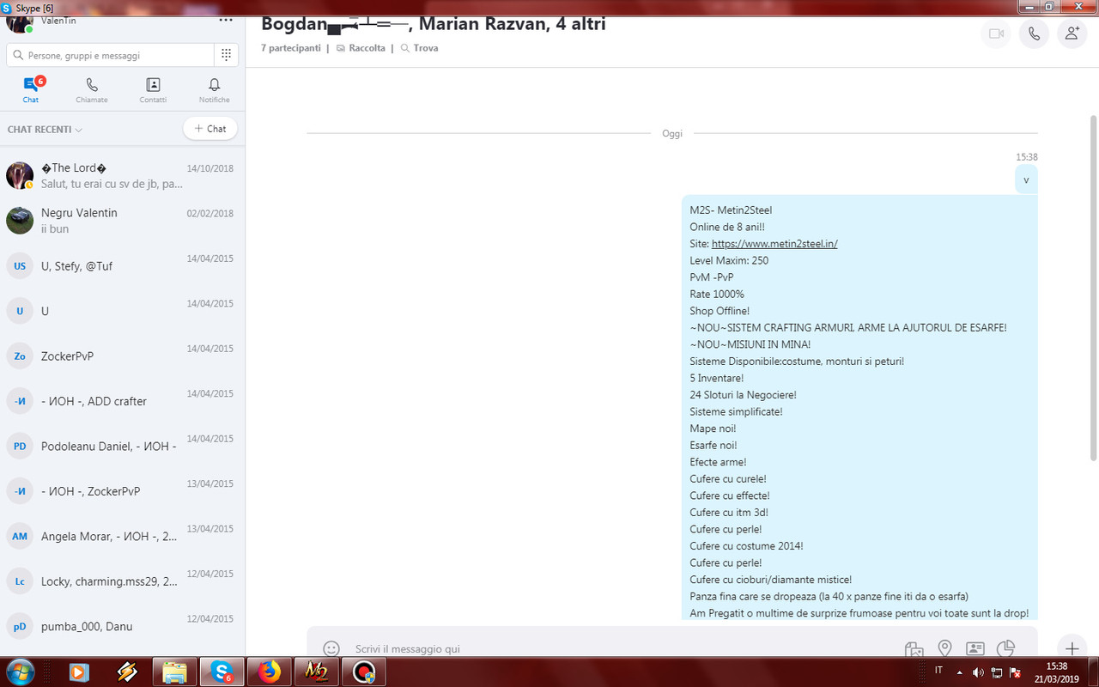Open the screen recorder taskbar icon
This screenshot has width=1099, height=687.
(363, 672)
